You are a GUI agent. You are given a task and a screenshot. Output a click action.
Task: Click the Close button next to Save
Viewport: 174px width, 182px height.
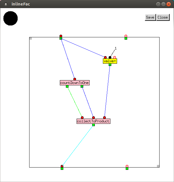[163, 17]
